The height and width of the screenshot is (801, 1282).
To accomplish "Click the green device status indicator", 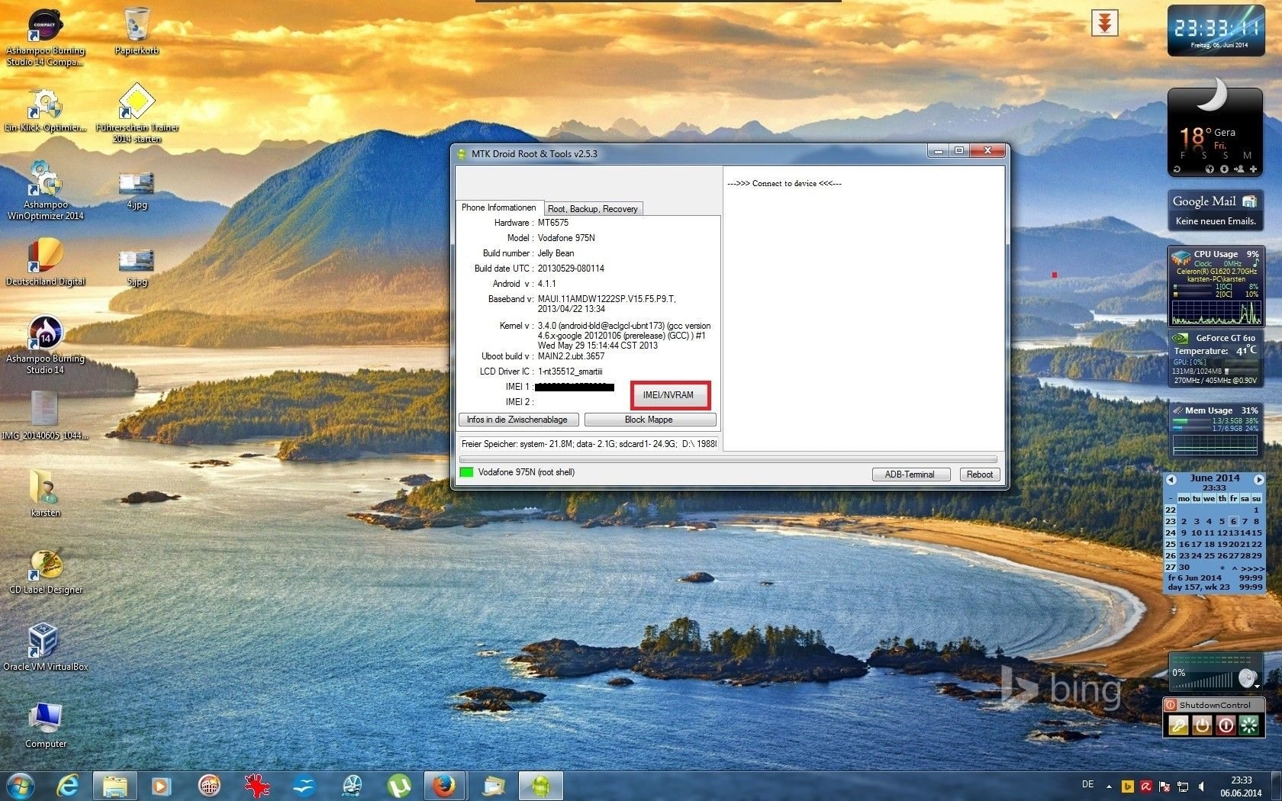I will tap(466, 473).
